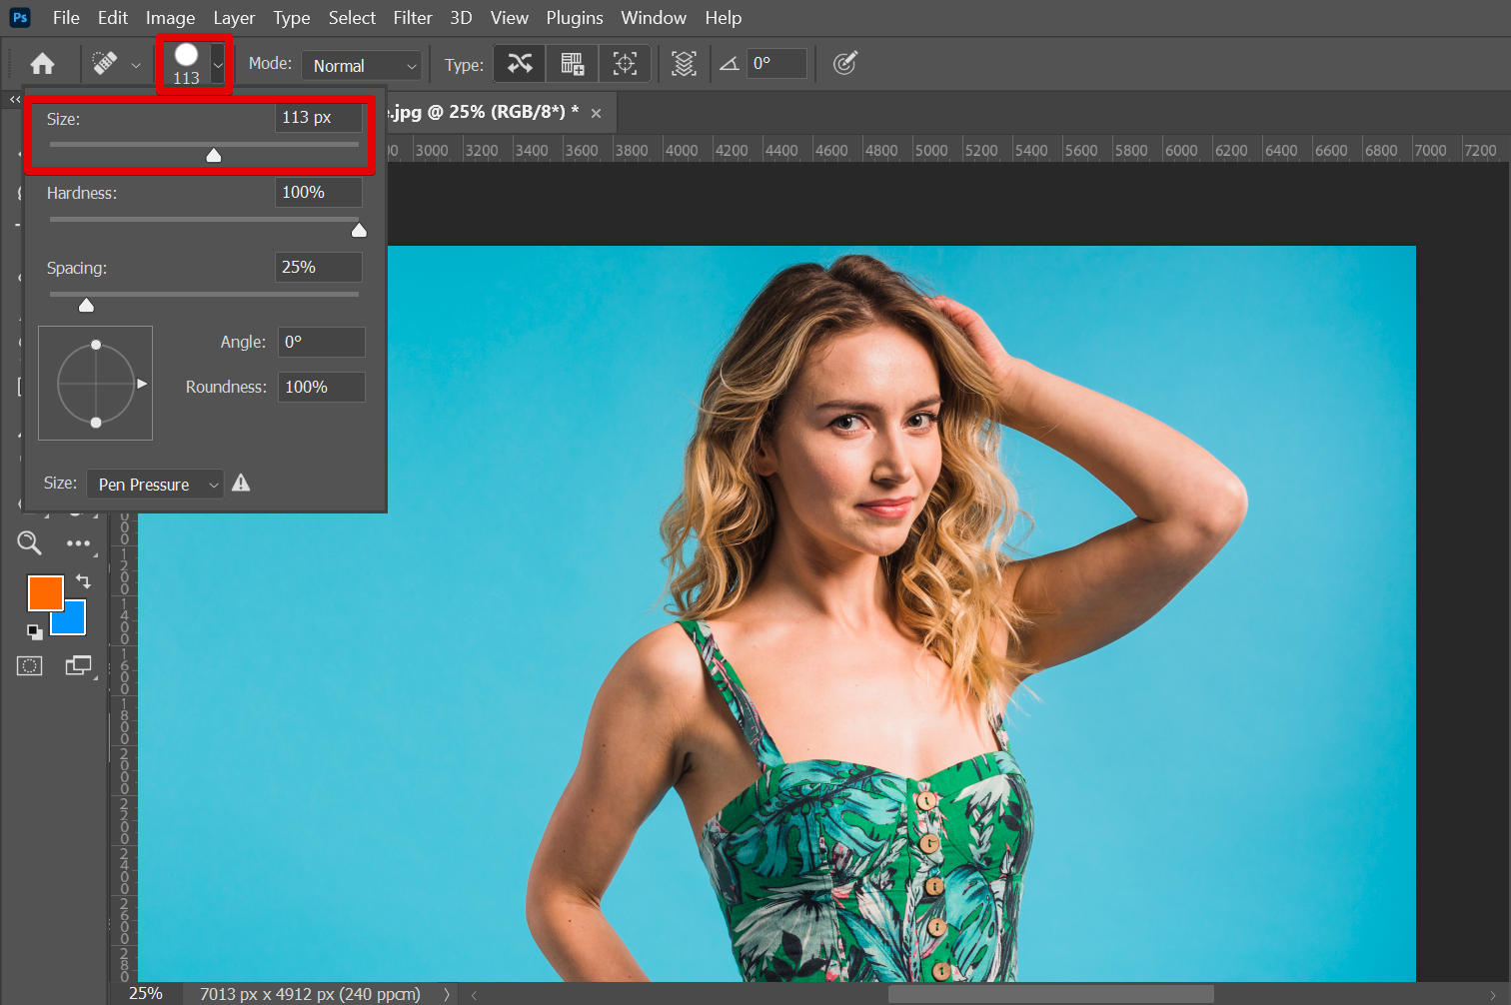The width and height of the screenshot is (1511, 1005).
Task: Open the Pen Pressure size dropdown
Action: (156, 485)
